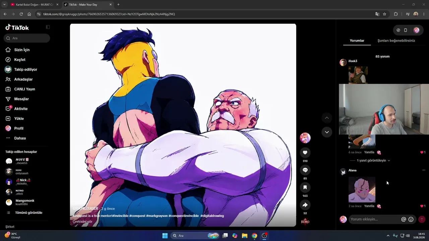The image size is (429, 241).
Task: Expand the 1 yanıt görüntüleyin replies
Action: pos(373,161)
